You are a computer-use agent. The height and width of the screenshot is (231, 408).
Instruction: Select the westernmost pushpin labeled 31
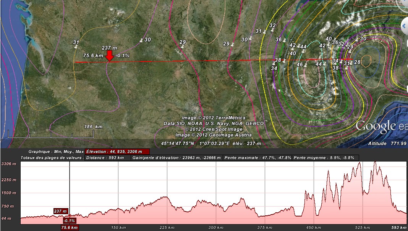coord(76,46)
